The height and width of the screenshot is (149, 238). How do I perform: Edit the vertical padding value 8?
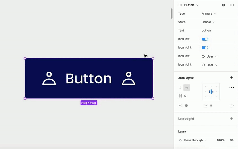pos(211,106)
